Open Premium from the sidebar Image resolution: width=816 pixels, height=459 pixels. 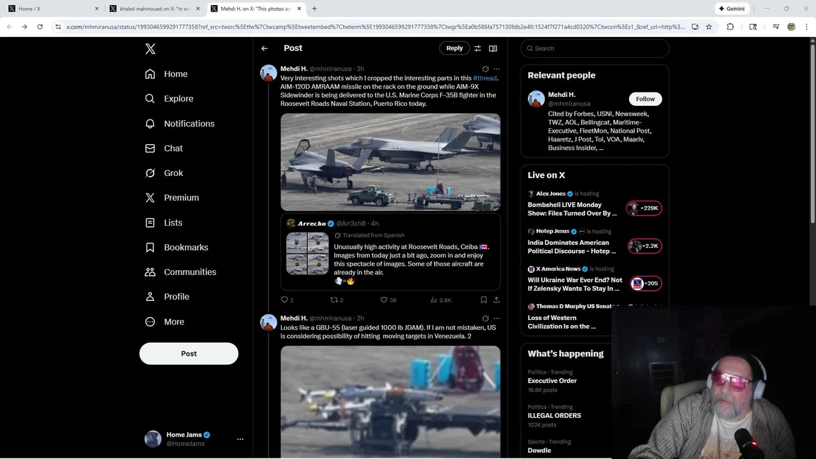(172, 198)
